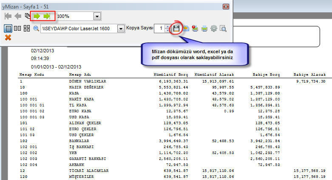This screenshot has width=332, height=180.
Task: Save the report with the floppy disk icon
Action: 176,29
